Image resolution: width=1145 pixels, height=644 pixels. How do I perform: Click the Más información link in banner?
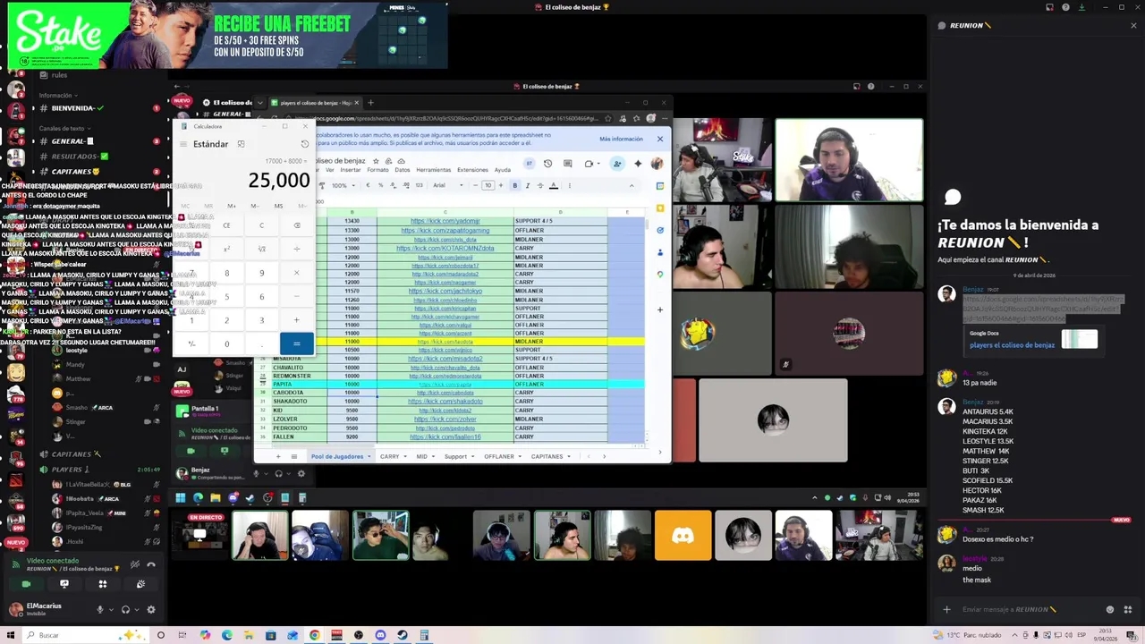pyautogui.click(x=621, y=139)
